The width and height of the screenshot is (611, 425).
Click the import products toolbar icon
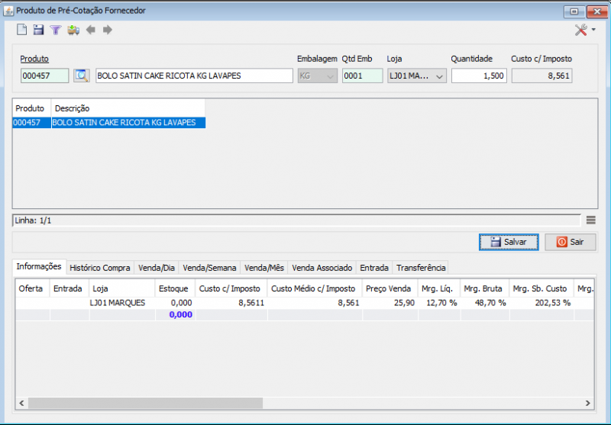click(x=73, y=30)
